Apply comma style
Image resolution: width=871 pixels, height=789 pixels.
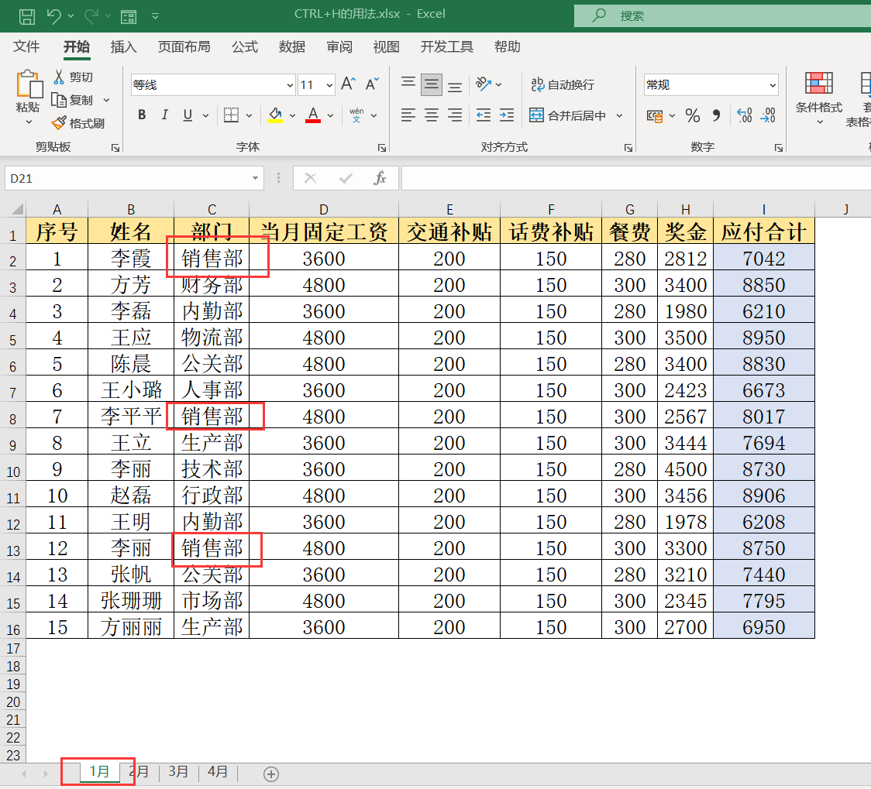click(x=717, y=115)
